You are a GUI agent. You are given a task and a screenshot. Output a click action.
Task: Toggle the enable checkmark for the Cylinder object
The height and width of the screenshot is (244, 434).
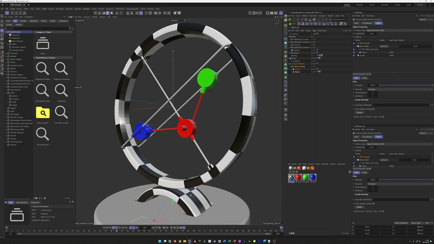point(315,50)
